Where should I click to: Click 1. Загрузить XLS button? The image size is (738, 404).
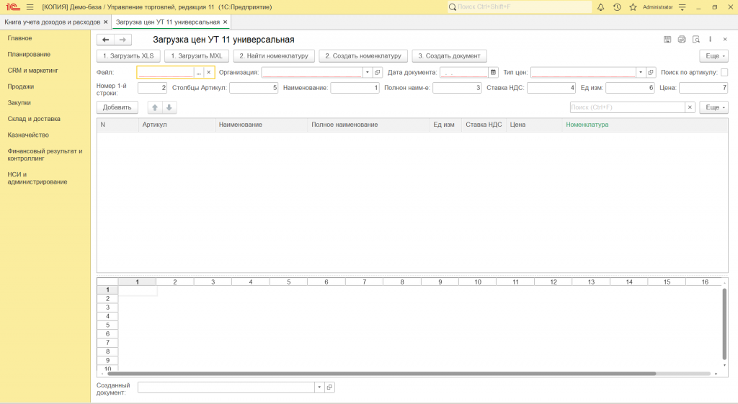click(x=128, y=56)
